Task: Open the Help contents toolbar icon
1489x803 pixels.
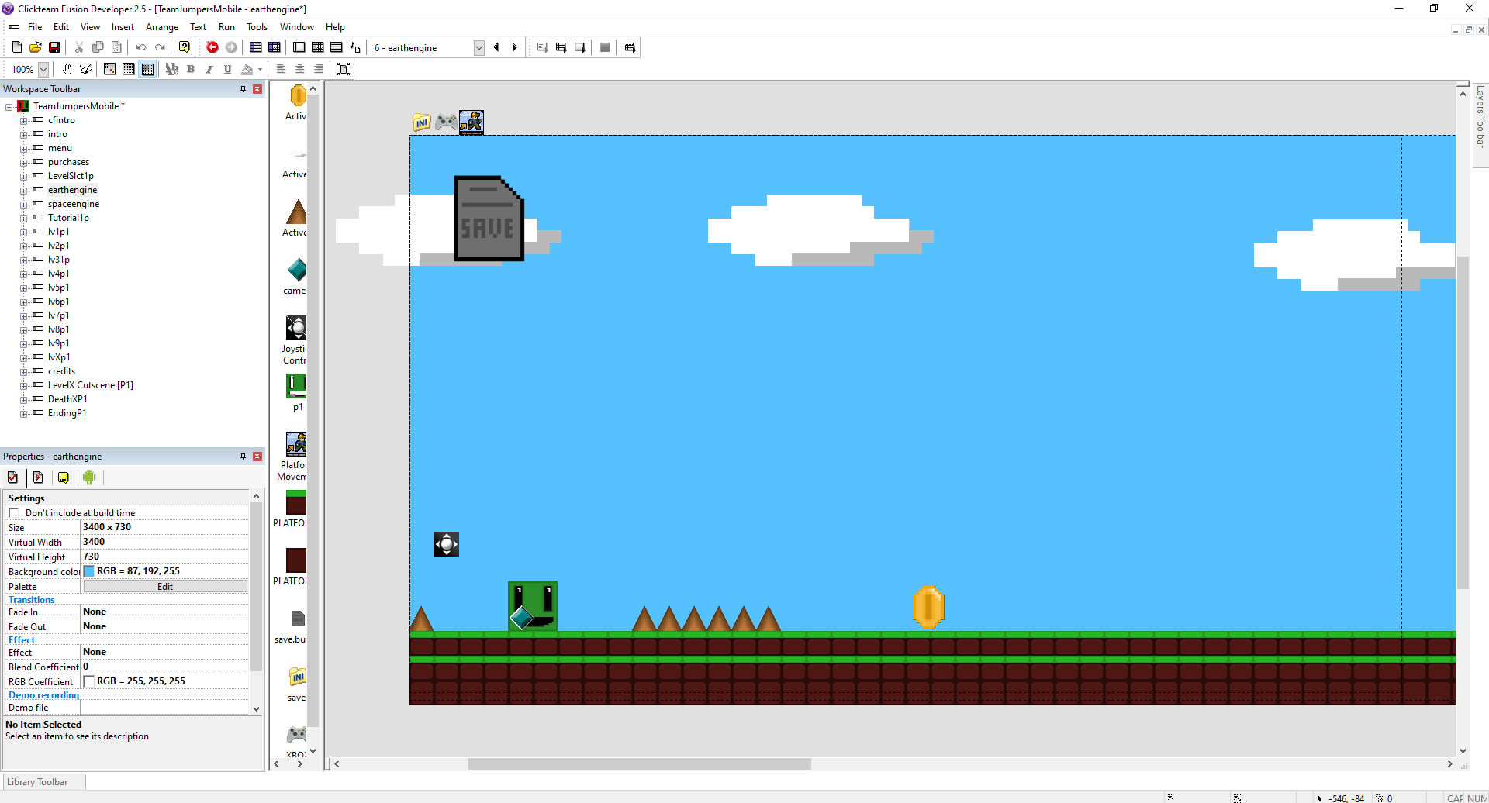Action: pyautogui.click(x=185, y=47)
